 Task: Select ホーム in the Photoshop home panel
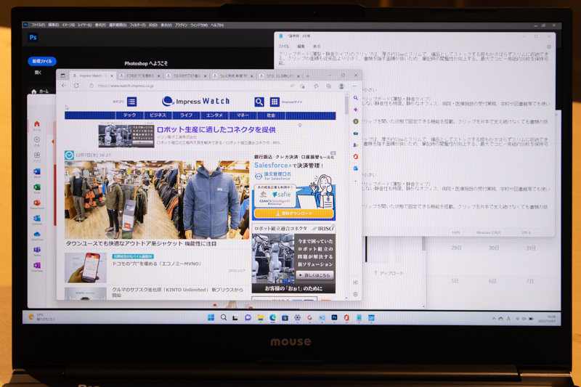[41, 91]
